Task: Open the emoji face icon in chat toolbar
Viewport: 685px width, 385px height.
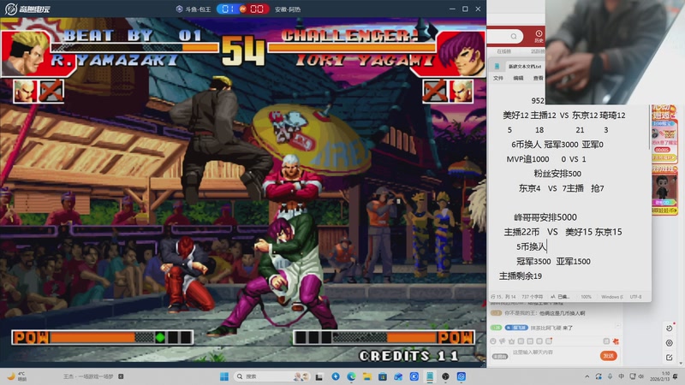Action: [493, 341]
